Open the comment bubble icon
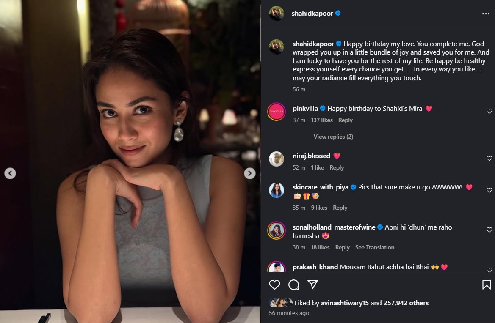 coord(293,285)
